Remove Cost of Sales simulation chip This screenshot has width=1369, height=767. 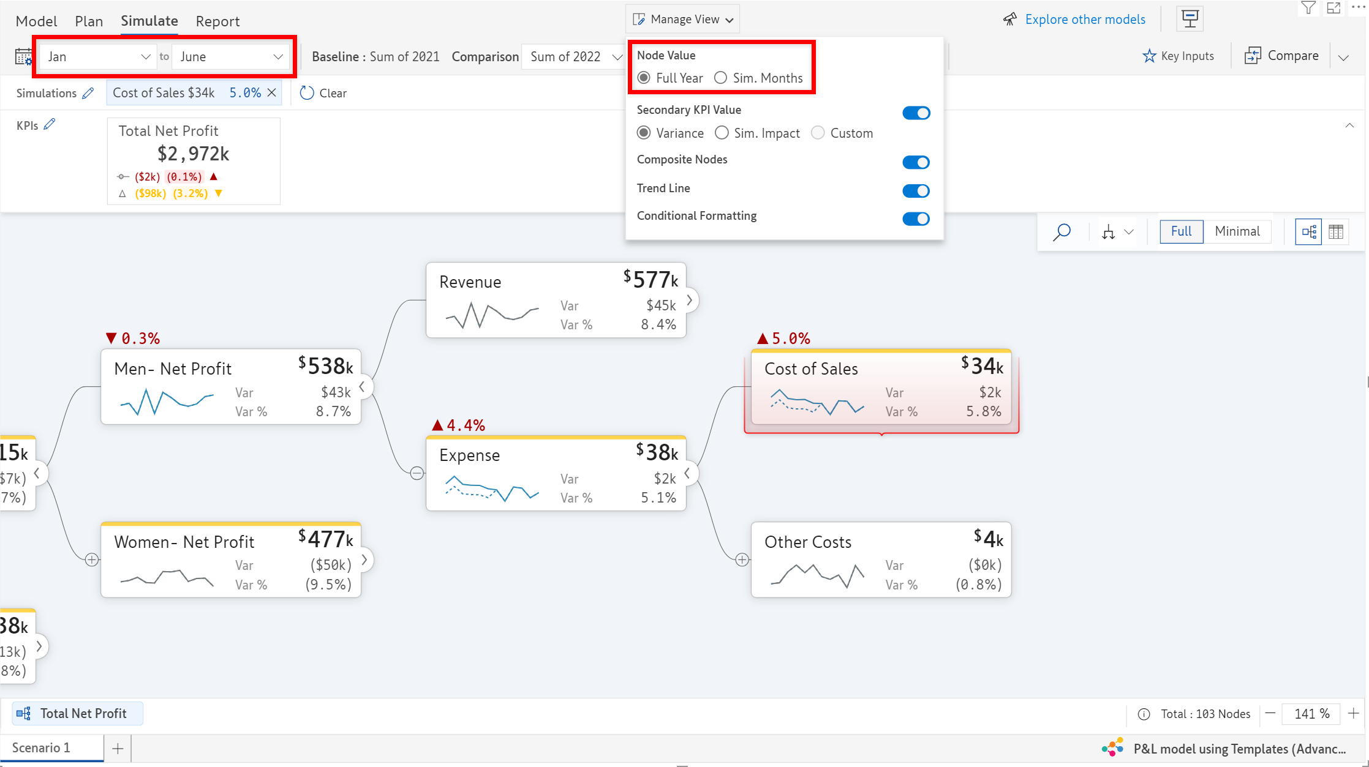click(272, 93)
